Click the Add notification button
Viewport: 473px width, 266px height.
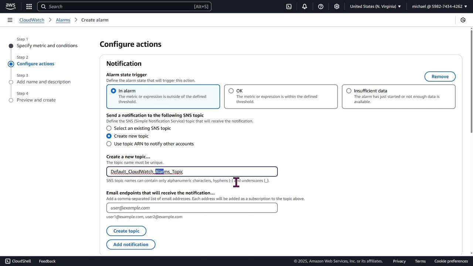[131, 245]
